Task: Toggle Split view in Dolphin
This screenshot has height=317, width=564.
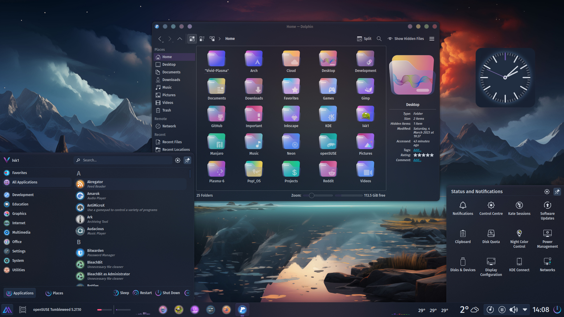Action: click(364, 39)
